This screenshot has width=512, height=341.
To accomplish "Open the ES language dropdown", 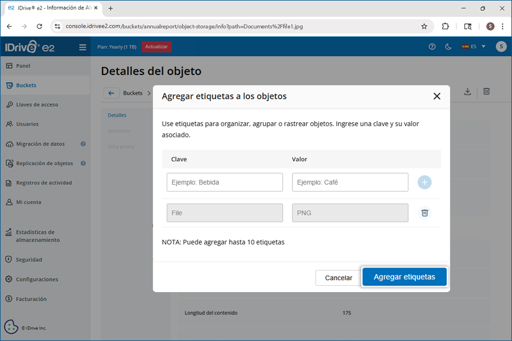I will point(474,47).
